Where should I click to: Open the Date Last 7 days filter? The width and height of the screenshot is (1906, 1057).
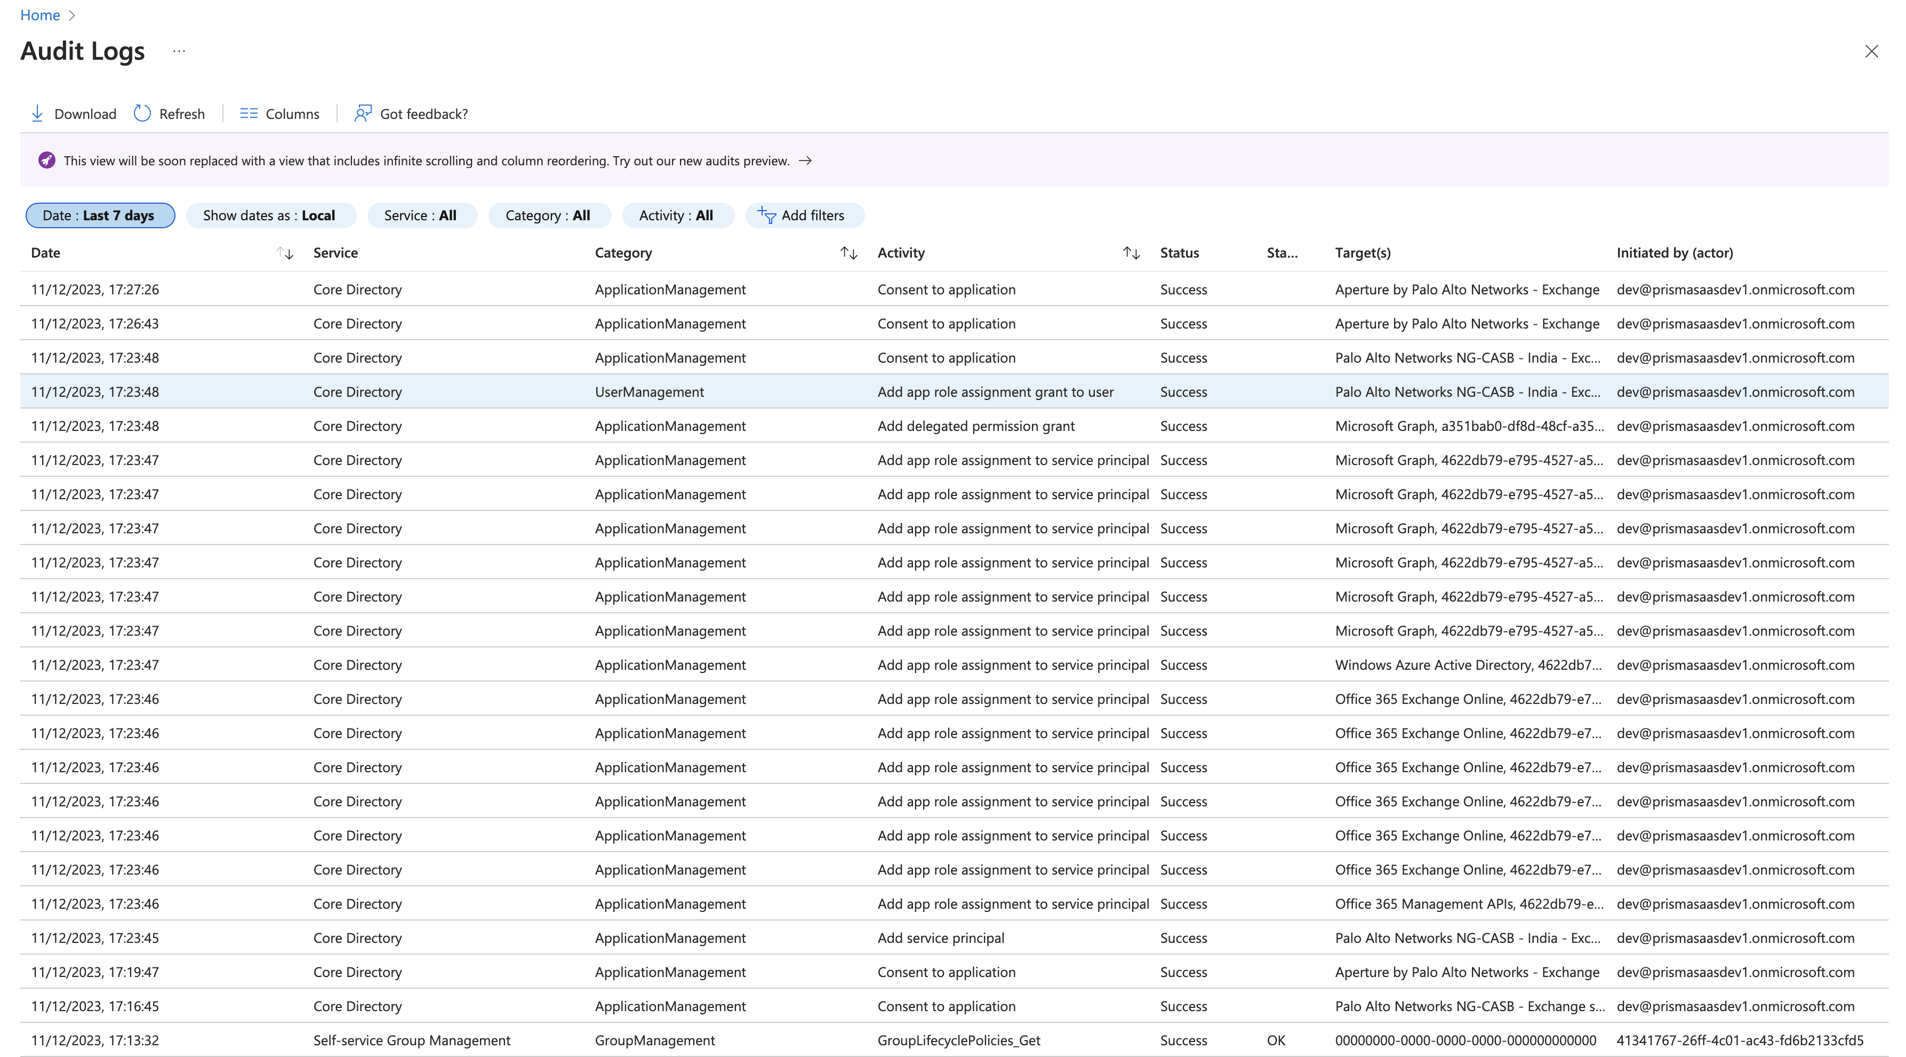pyautogui.click(x=100, y=215)
